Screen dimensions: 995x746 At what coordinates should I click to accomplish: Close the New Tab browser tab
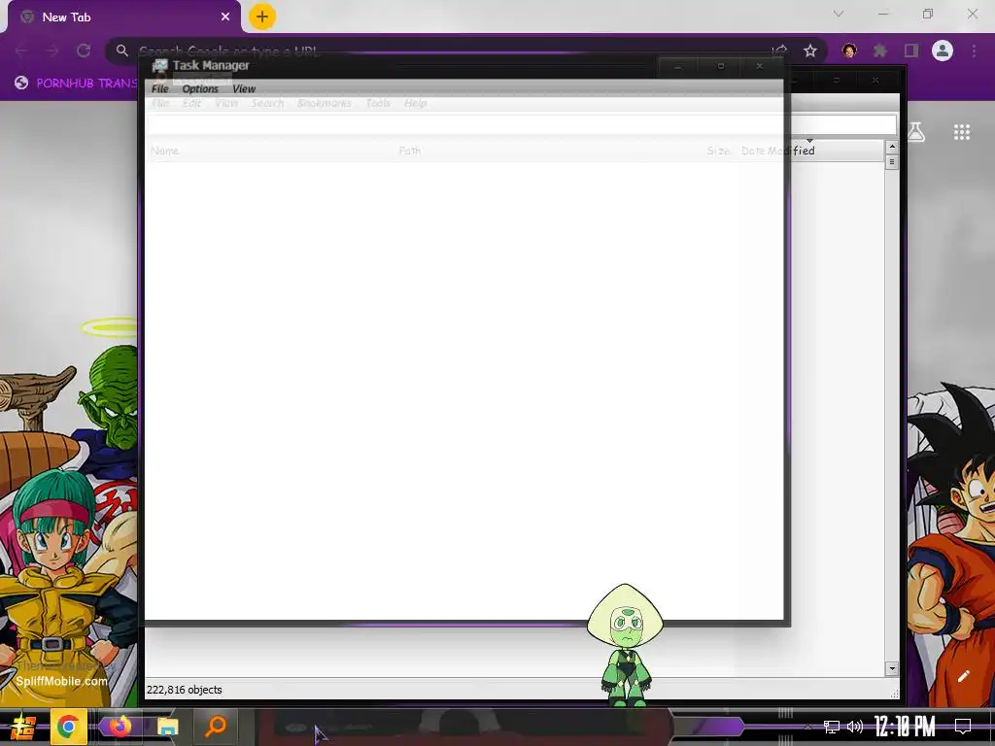click(x=225, y=17)
